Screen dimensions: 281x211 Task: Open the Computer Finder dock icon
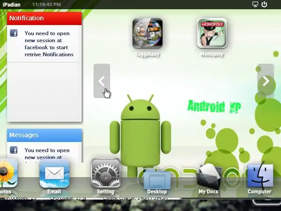260,175
